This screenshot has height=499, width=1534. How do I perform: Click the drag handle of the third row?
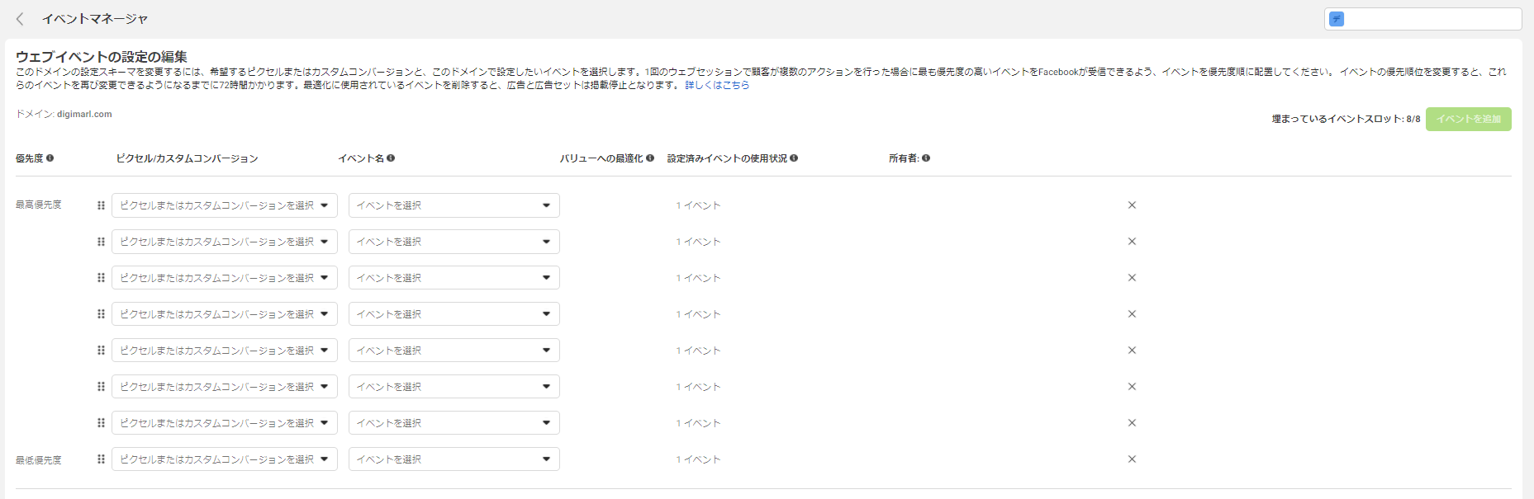(101, 278)
